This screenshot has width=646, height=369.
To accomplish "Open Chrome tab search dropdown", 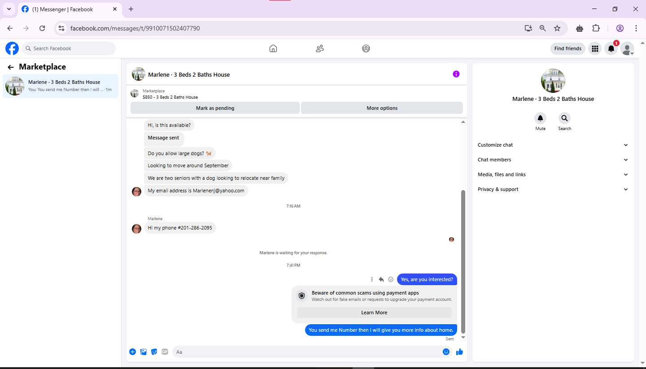I will click(9, 9).
